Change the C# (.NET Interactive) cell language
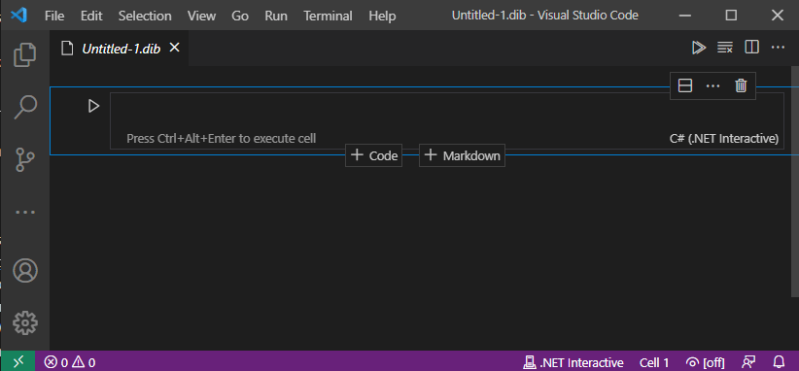 (724, 139)
